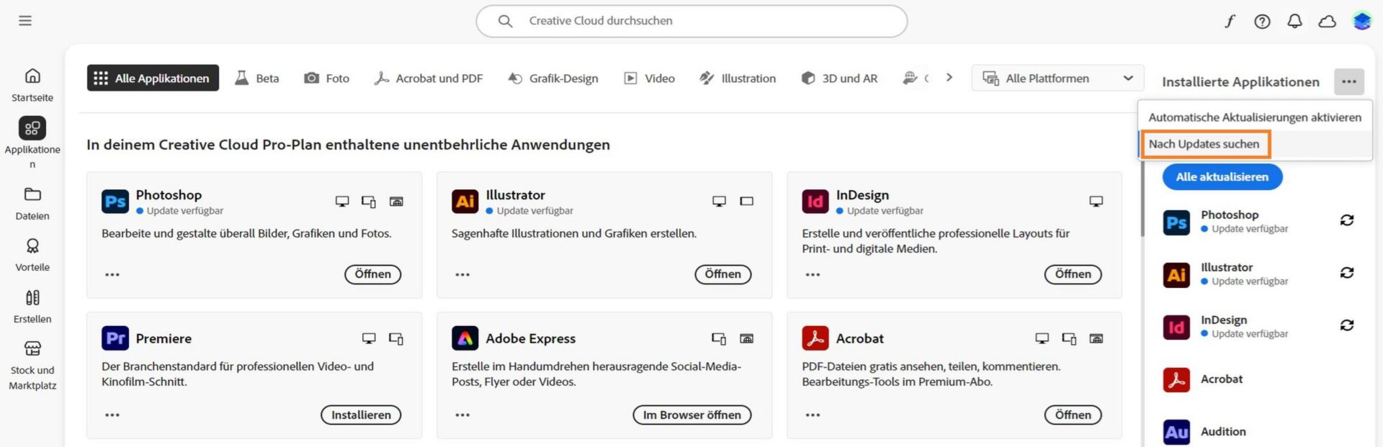Update Illustrator via refresh icon in installed list
Image resolution: width=1383 pixels, height=447 pixels.
tap(1347, 273)
